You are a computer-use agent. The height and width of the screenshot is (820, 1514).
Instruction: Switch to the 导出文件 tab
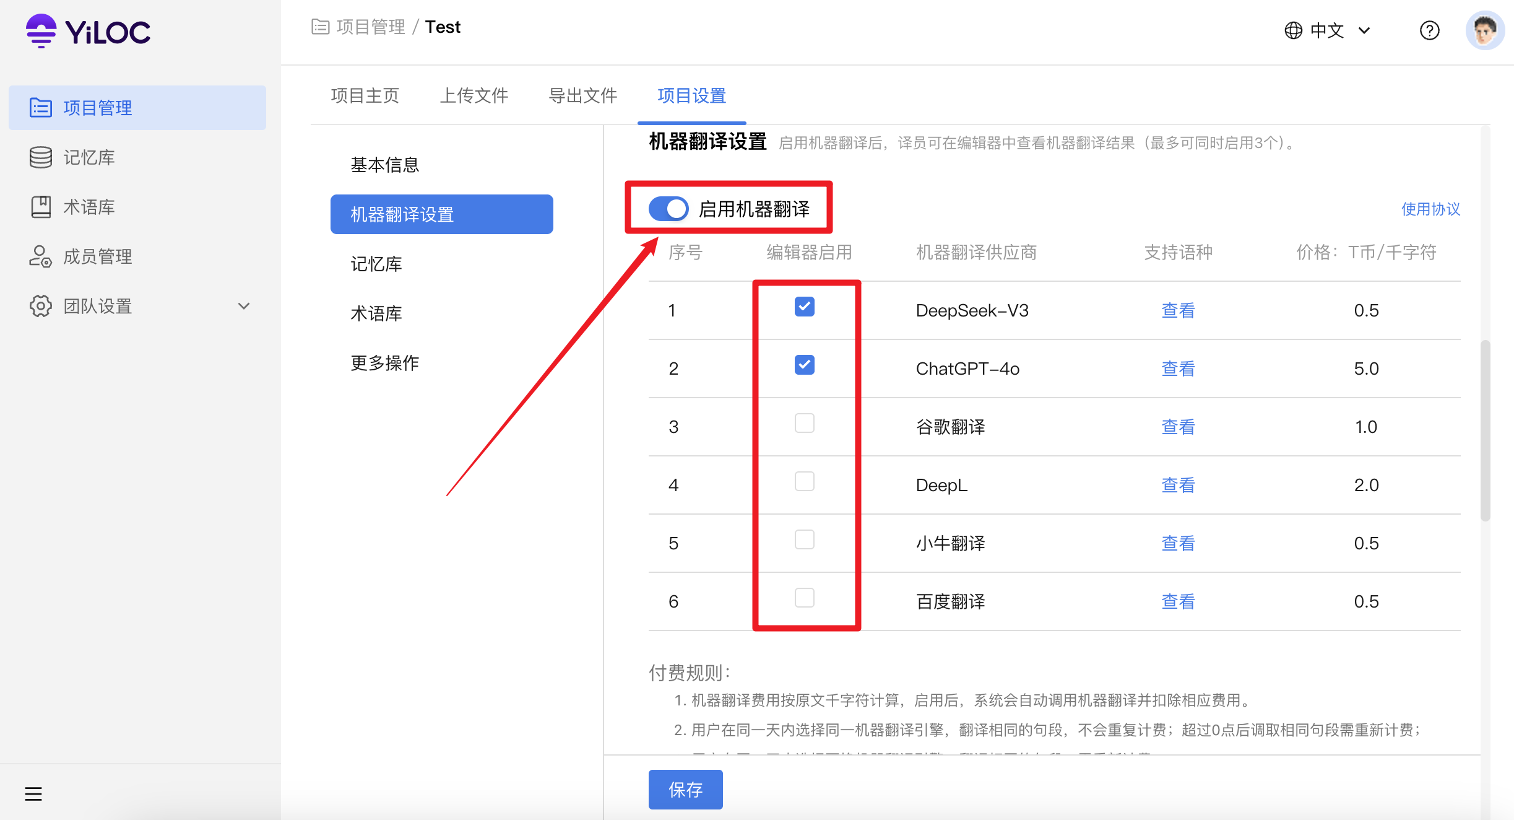tap(583, 95)
